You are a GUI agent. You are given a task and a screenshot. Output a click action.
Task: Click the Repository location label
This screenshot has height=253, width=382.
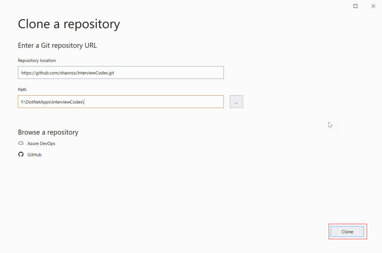[37, 60]
